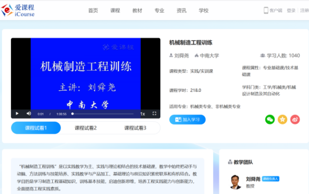The image size is (309, 194).
Task: Play the course video
Action: (17, 113)
